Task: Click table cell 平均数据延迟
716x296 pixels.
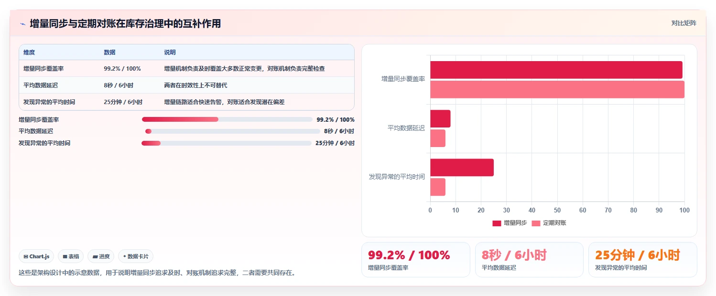Action: pyautogui.click(x=41, y=85)
